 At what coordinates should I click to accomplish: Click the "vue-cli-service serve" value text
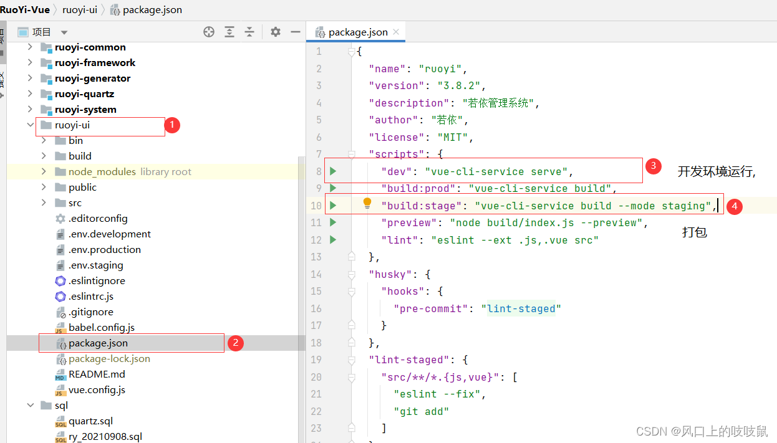coord(496,171)
